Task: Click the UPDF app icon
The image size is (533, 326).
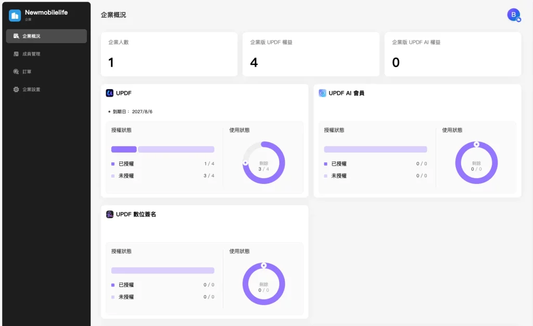Action: pyautogui.click(x=109, y=93)
